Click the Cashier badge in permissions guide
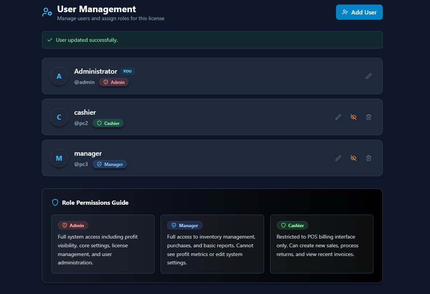 [x=292, y=225]
